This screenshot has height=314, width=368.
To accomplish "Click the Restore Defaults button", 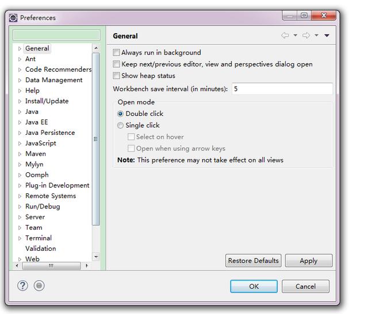I will 253,261.
